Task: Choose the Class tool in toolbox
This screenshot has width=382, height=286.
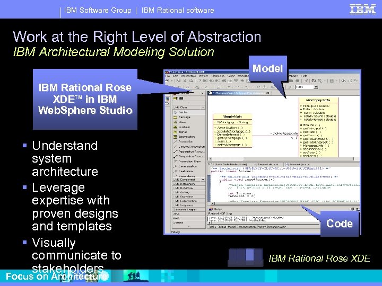Action: pos(188,122)
